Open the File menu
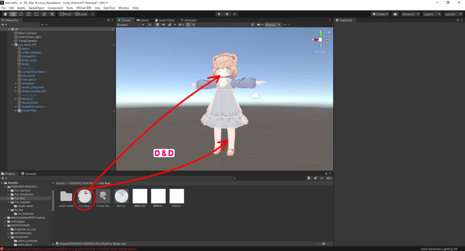 click(x=3, y=8)
